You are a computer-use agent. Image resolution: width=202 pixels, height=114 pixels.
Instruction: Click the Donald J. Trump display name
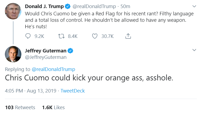tap(44, 6)
